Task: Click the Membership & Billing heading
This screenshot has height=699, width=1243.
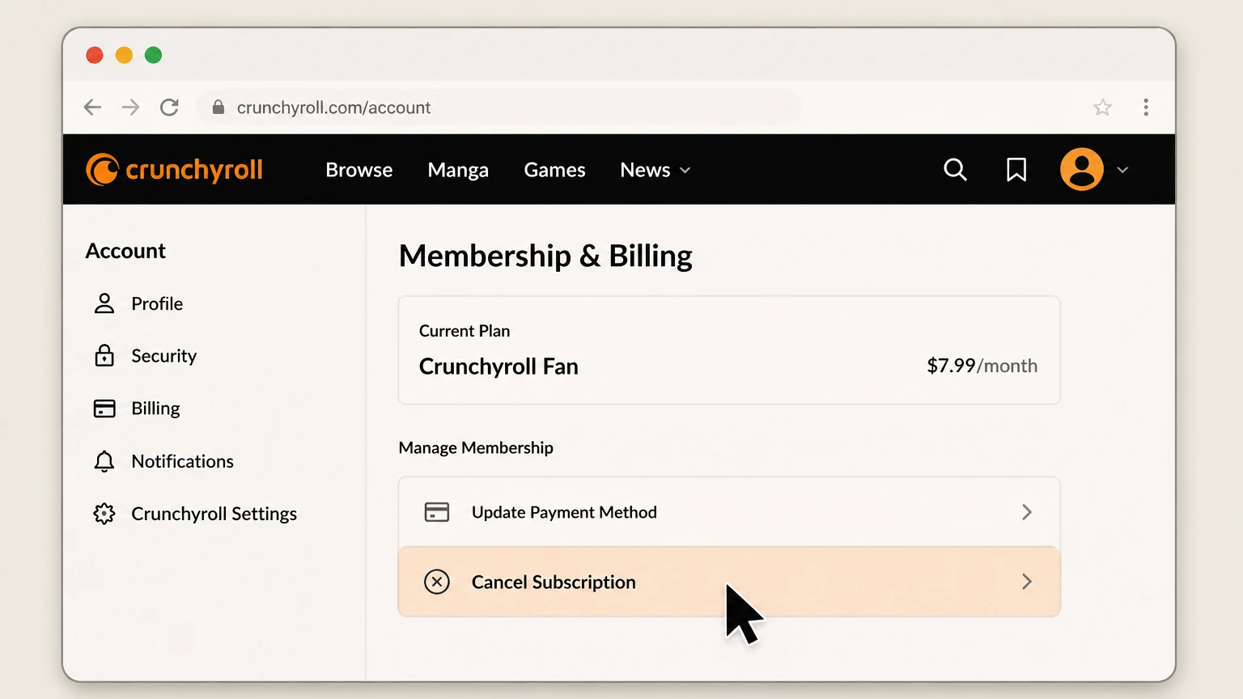Action: click(545, 256)
